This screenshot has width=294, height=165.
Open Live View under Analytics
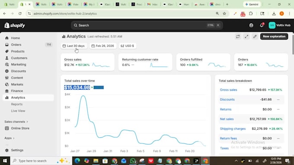[x=18, y=111]
